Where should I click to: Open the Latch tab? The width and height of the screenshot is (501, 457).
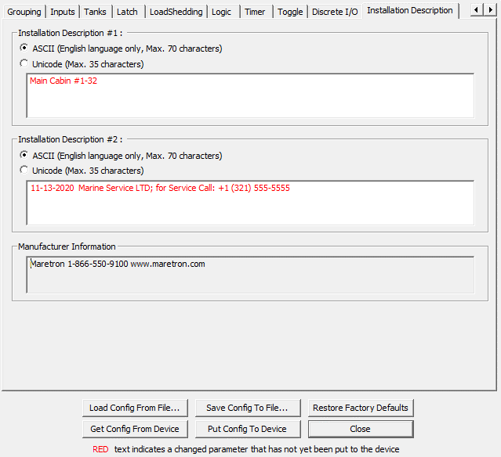pyautogui.click(x=127, y=12)
